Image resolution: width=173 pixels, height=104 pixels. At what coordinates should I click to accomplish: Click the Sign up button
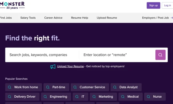[x=153, y=6]
